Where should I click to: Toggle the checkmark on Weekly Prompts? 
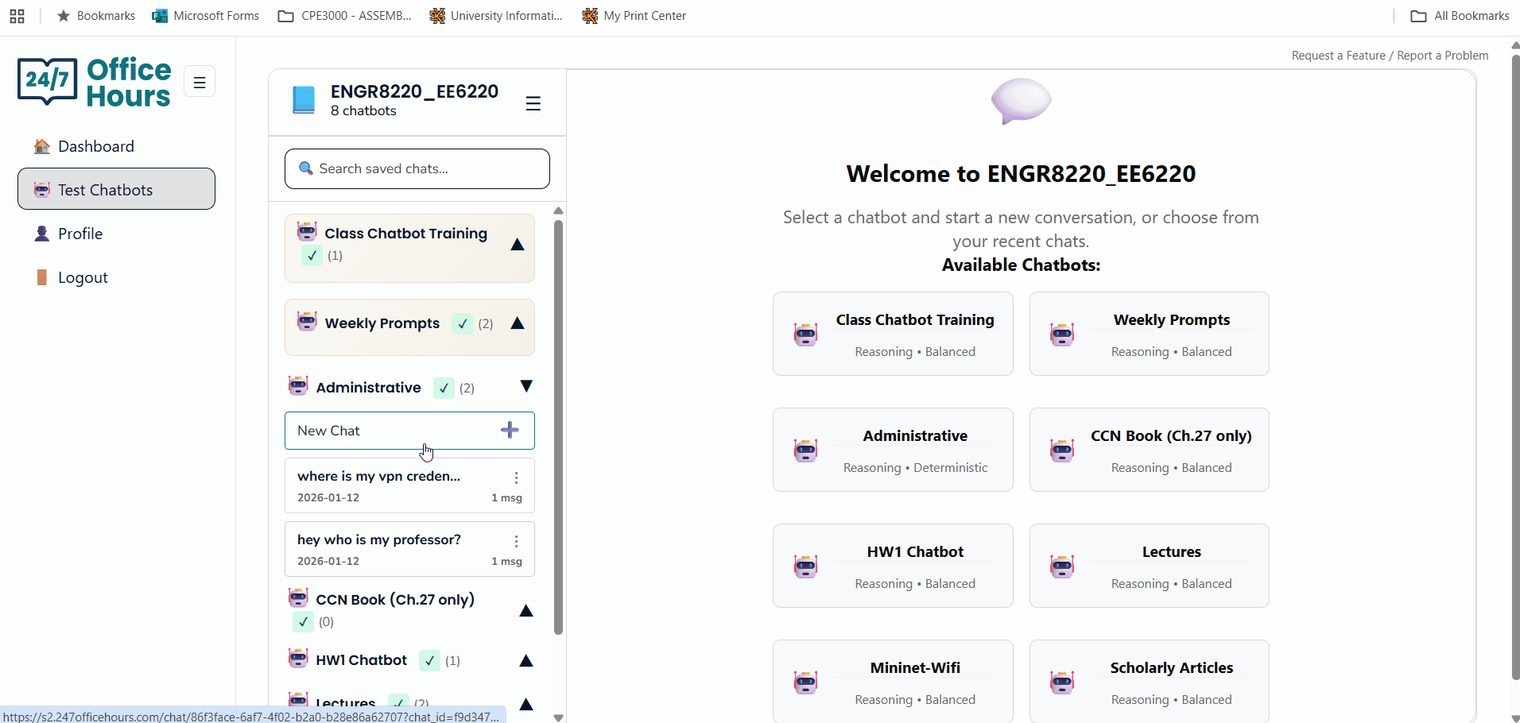[462, 324]
